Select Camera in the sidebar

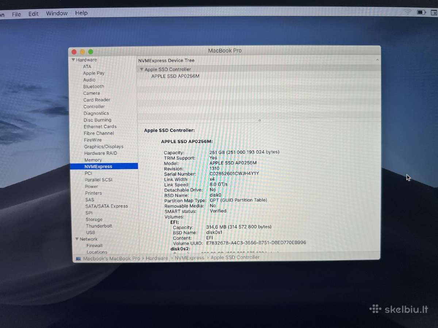(x=91, y=93)
